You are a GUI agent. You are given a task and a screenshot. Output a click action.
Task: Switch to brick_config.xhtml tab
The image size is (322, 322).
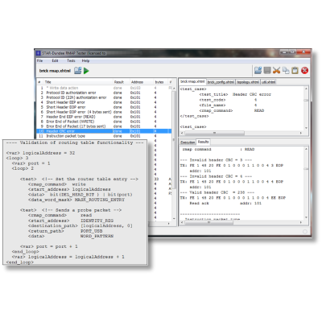(221, 82)
